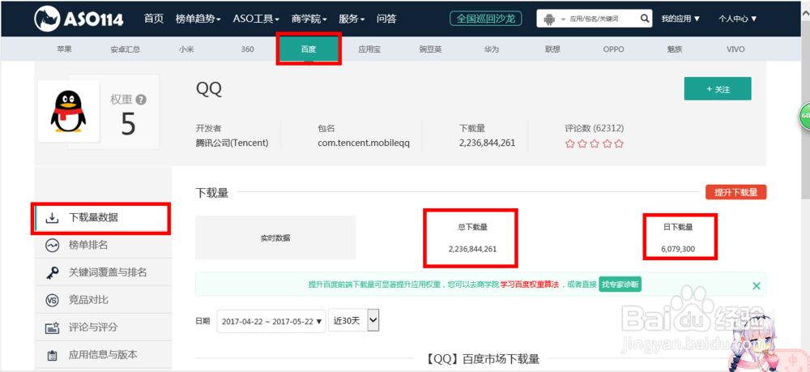
Task: Click the + 关注 follow button
Action: pyautogui.click(x=718, y=89)
